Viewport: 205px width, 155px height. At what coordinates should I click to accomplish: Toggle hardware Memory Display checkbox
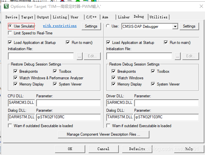click(114, 84)
